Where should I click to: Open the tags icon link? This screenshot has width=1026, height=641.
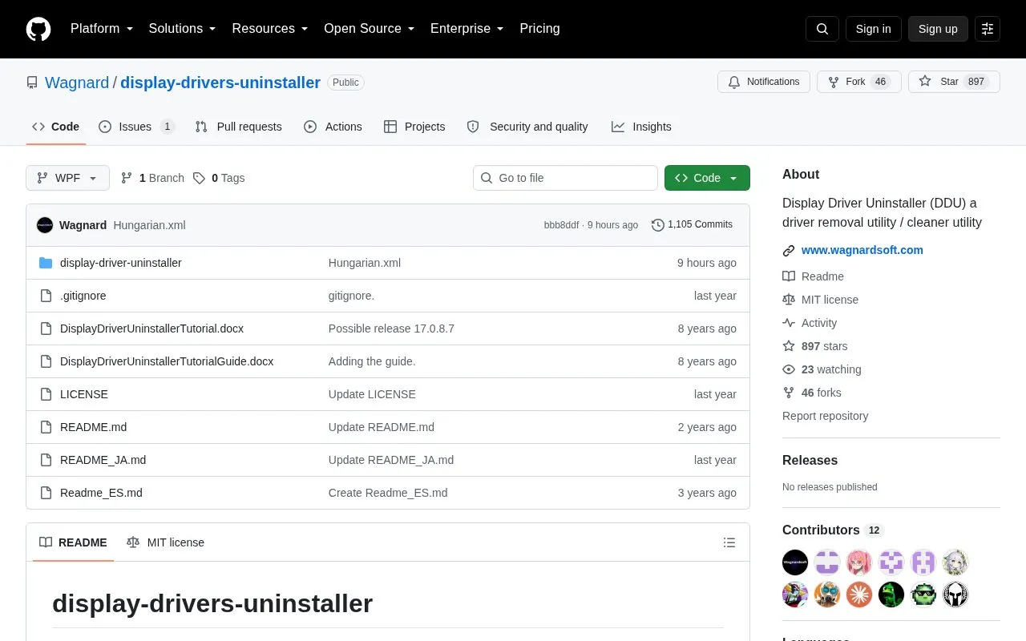point(199,178)
